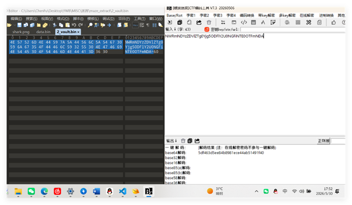352x205 pixels.
Task: Click the regex search field beside 正则搜
Action: coord(338,141)
